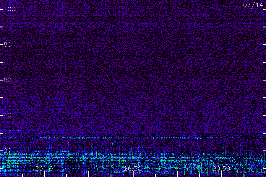The height and width of the screenshot is (177, 266).
Task: Select the 20:50 time axis label
Action: (x=221, y=169)
